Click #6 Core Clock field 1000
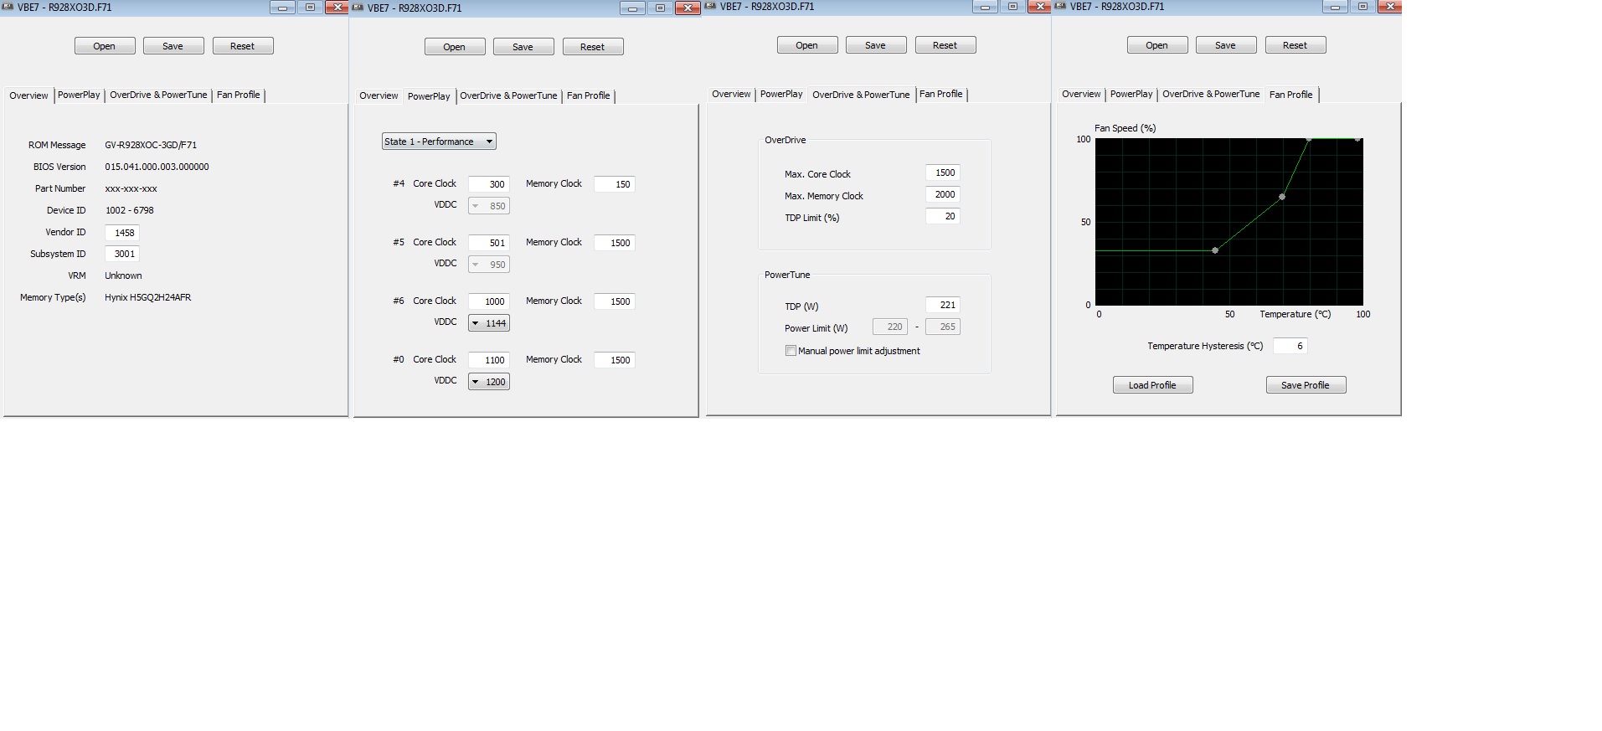The width and height of the screenshot is (1602, 731). click(489, 301)
